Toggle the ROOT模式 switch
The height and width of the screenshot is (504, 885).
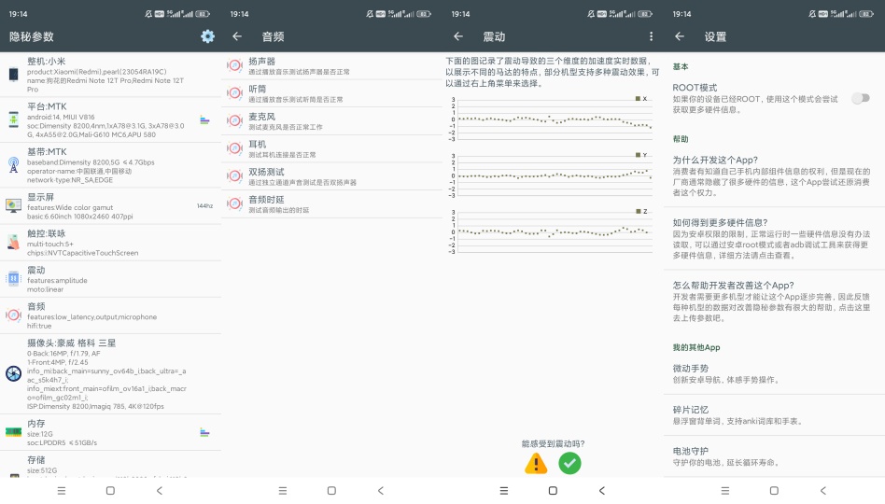click(x=860, y=98)
